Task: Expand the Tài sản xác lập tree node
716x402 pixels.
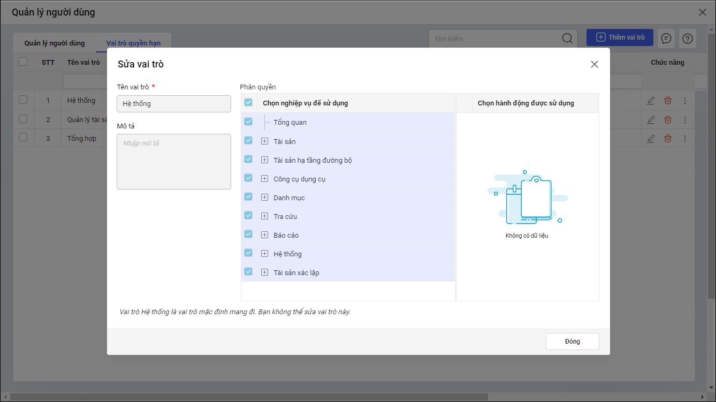Action: [264, 272]
